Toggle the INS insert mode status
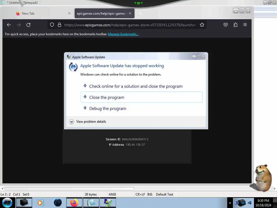Image resolution: width=277 pixels, height=208 pixels. pyautogui.click(x=150, y=194)
